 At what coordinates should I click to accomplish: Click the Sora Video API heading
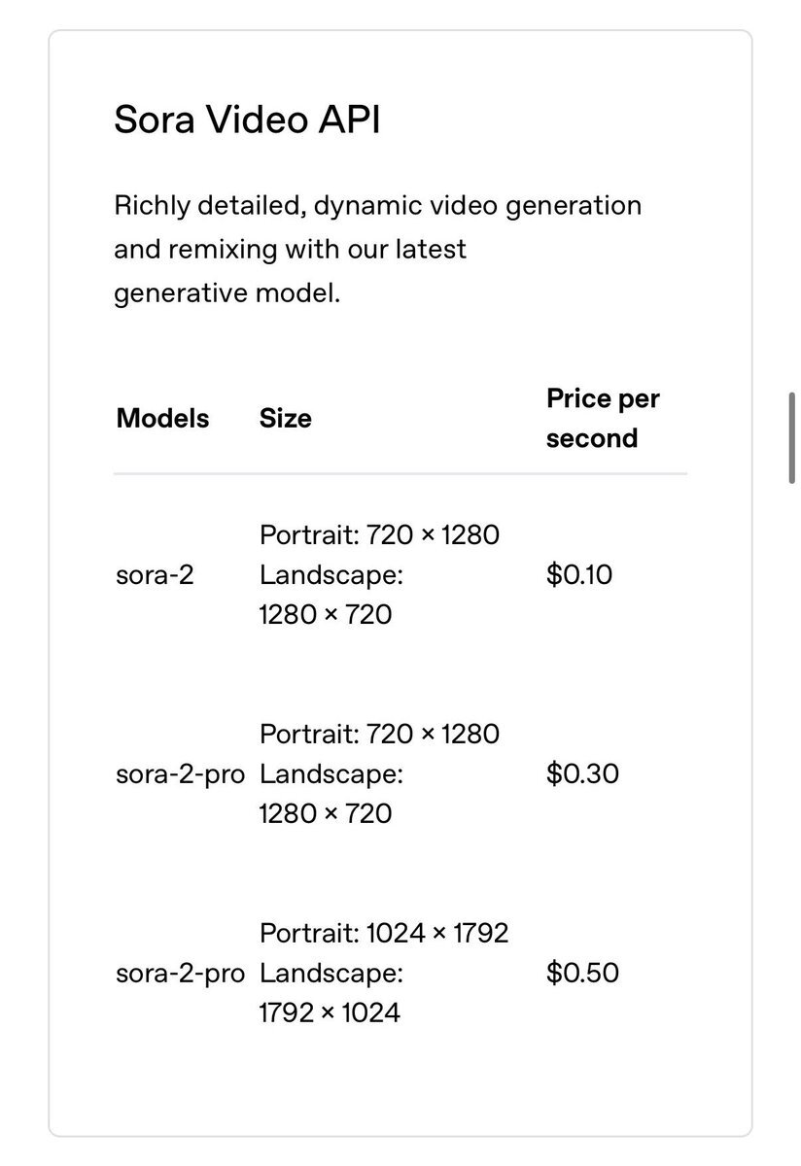pyautogui.click(x=247, y=120)
